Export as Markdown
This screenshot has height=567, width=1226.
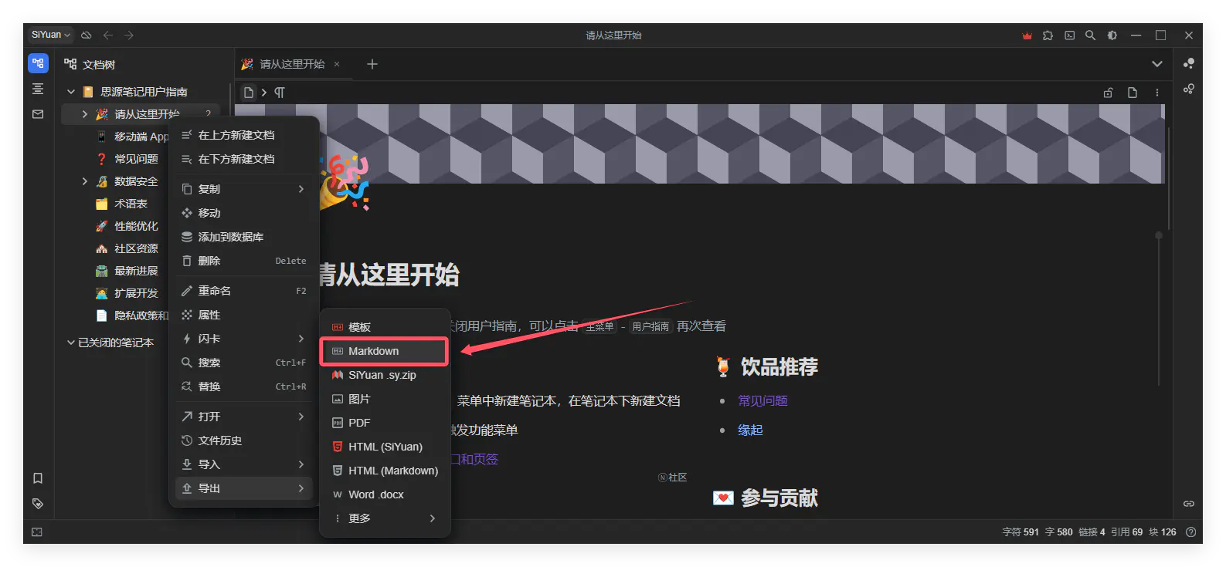click(x=385, y=351)
